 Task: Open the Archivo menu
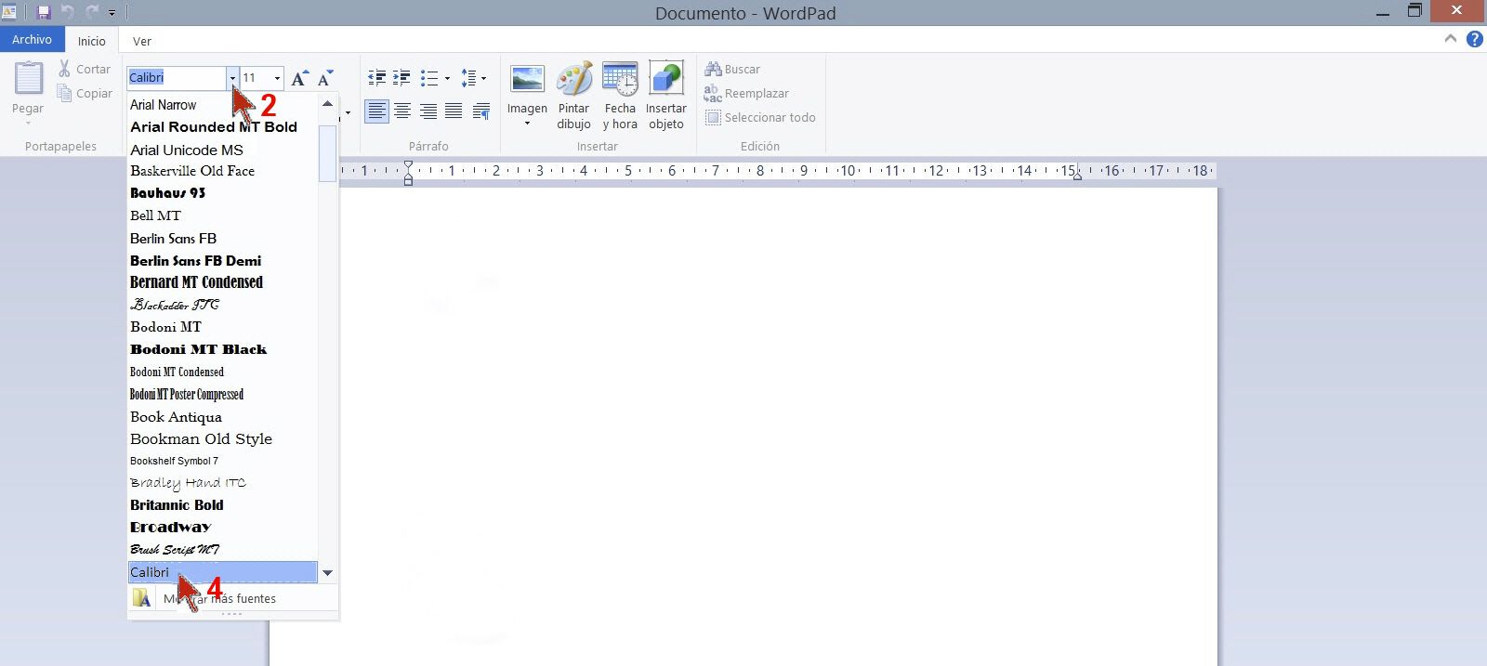[x=32, y=40]
